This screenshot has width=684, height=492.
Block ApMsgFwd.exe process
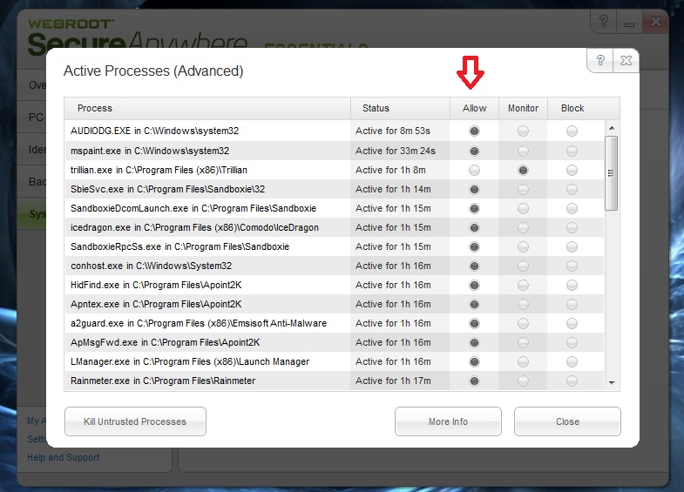[572, 342]
